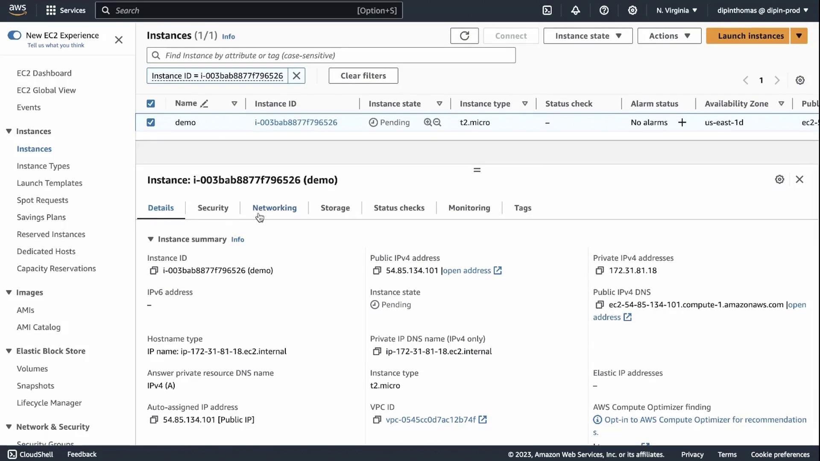Uncheck the demo instance row checkbox
Screen dimensions: 820x461
tap(151, 123)
